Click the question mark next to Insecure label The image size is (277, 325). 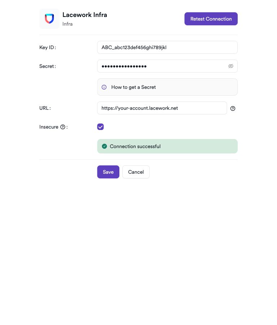coord(63,127)
